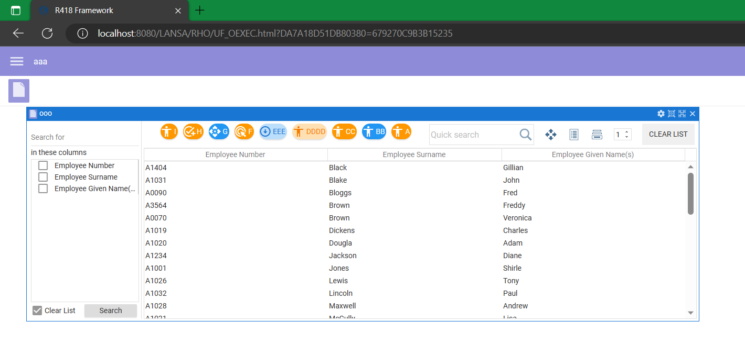
Task: Select the light blue EEE pill button
Action: point(273,131)
